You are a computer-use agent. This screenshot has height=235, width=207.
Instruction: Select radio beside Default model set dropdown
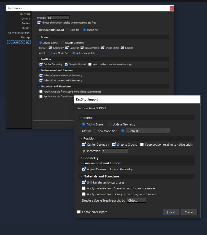(123, 131)
